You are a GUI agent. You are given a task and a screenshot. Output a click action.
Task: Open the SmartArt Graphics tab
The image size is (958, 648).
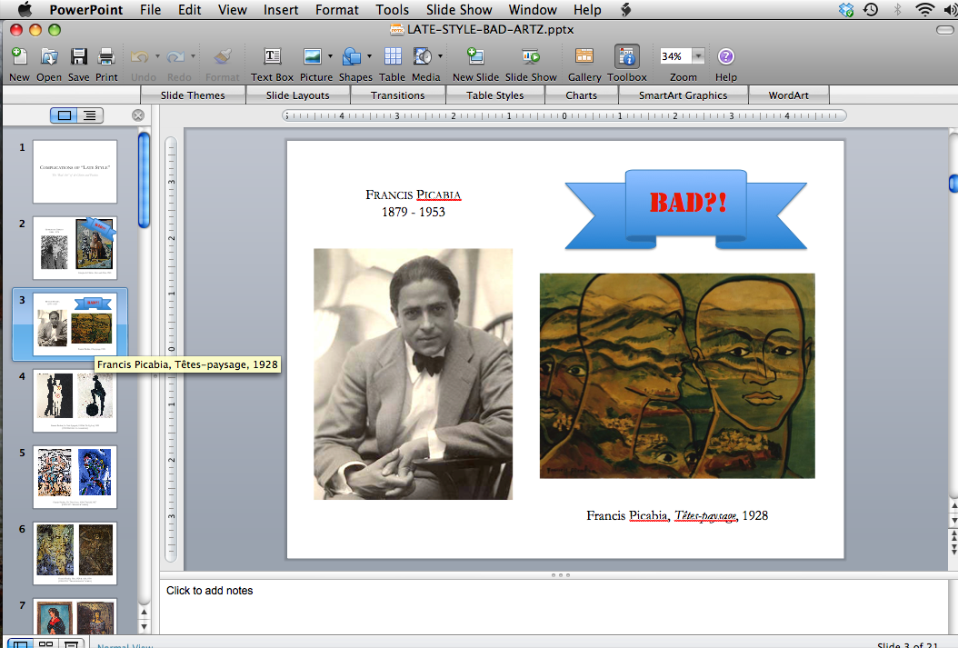pos(684,95)
